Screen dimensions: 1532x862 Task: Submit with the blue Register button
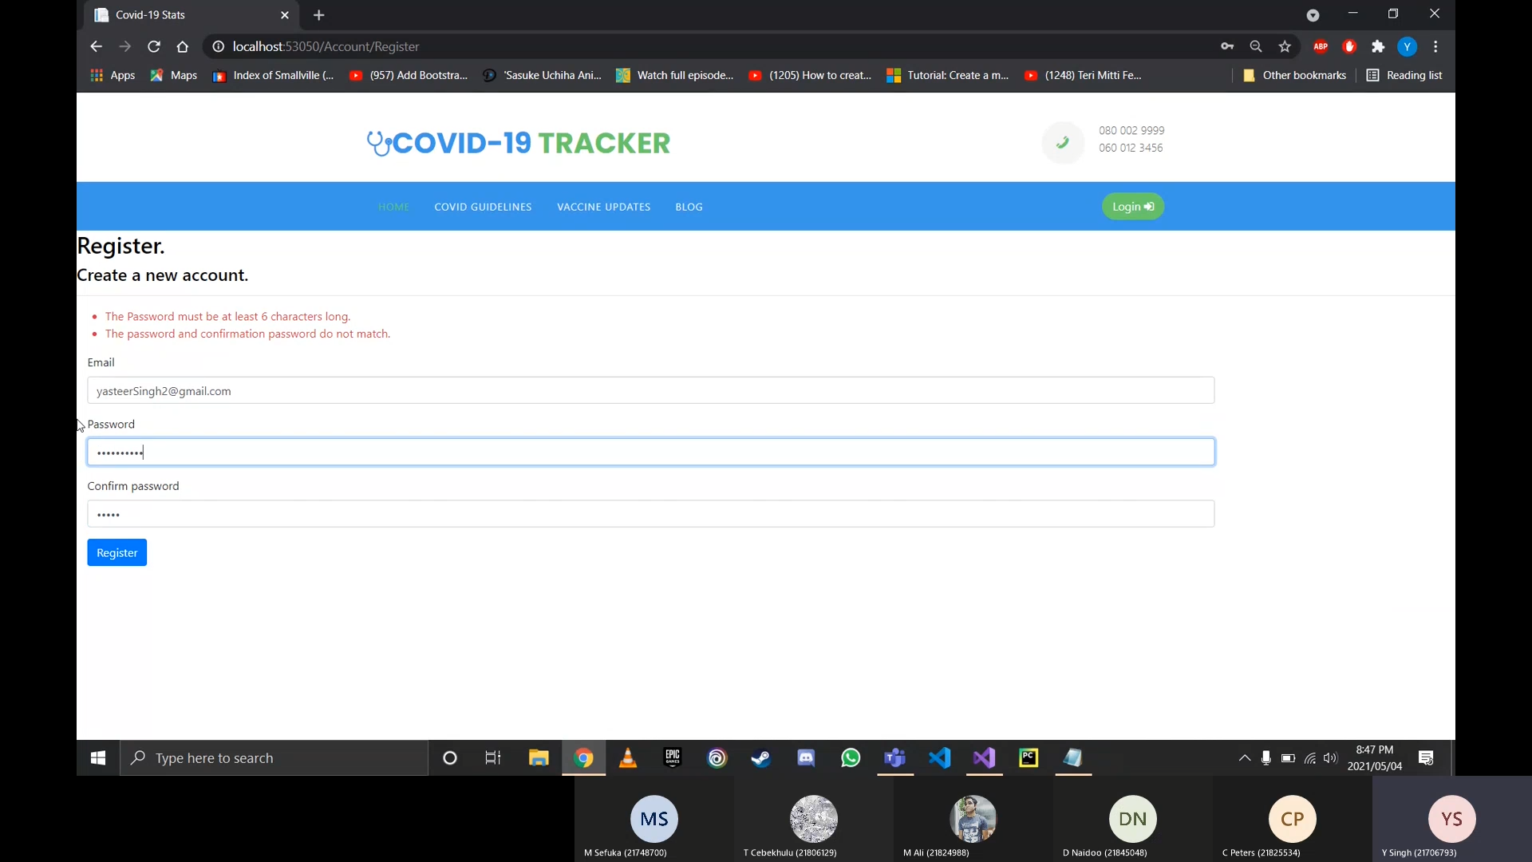pos(116,553)
